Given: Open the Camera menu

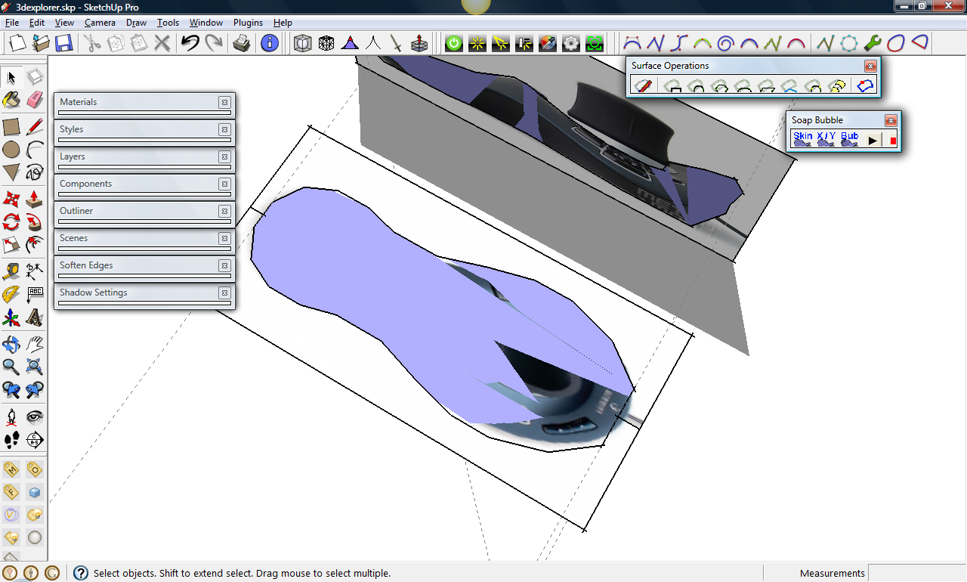Looking at the screenshot, I should click(x=100, y=23).
